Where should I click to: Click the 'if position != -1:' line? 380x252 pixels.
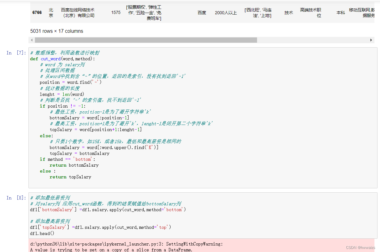pyautogui.click(x=63, y=106)
